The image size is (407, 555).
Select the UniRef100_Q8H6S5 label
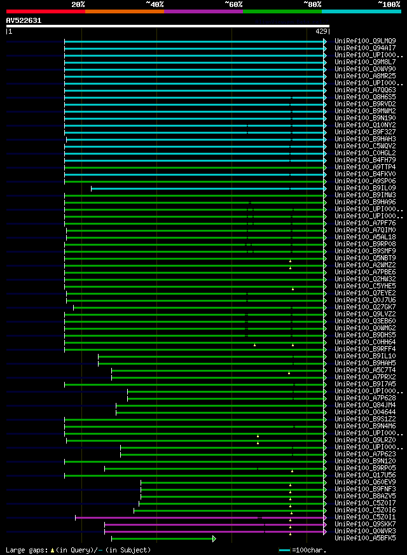point(365,97)
